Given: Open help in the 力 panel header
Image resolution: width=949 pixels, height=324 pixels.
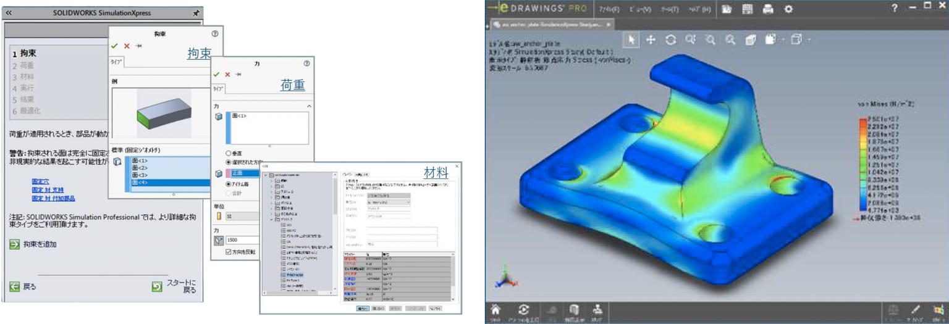Looking at the screenshot, I should (x=306, y=63).
